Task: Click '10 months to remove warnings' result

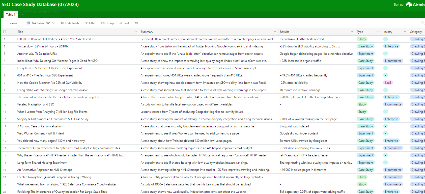Action: [x=300, y=90]
